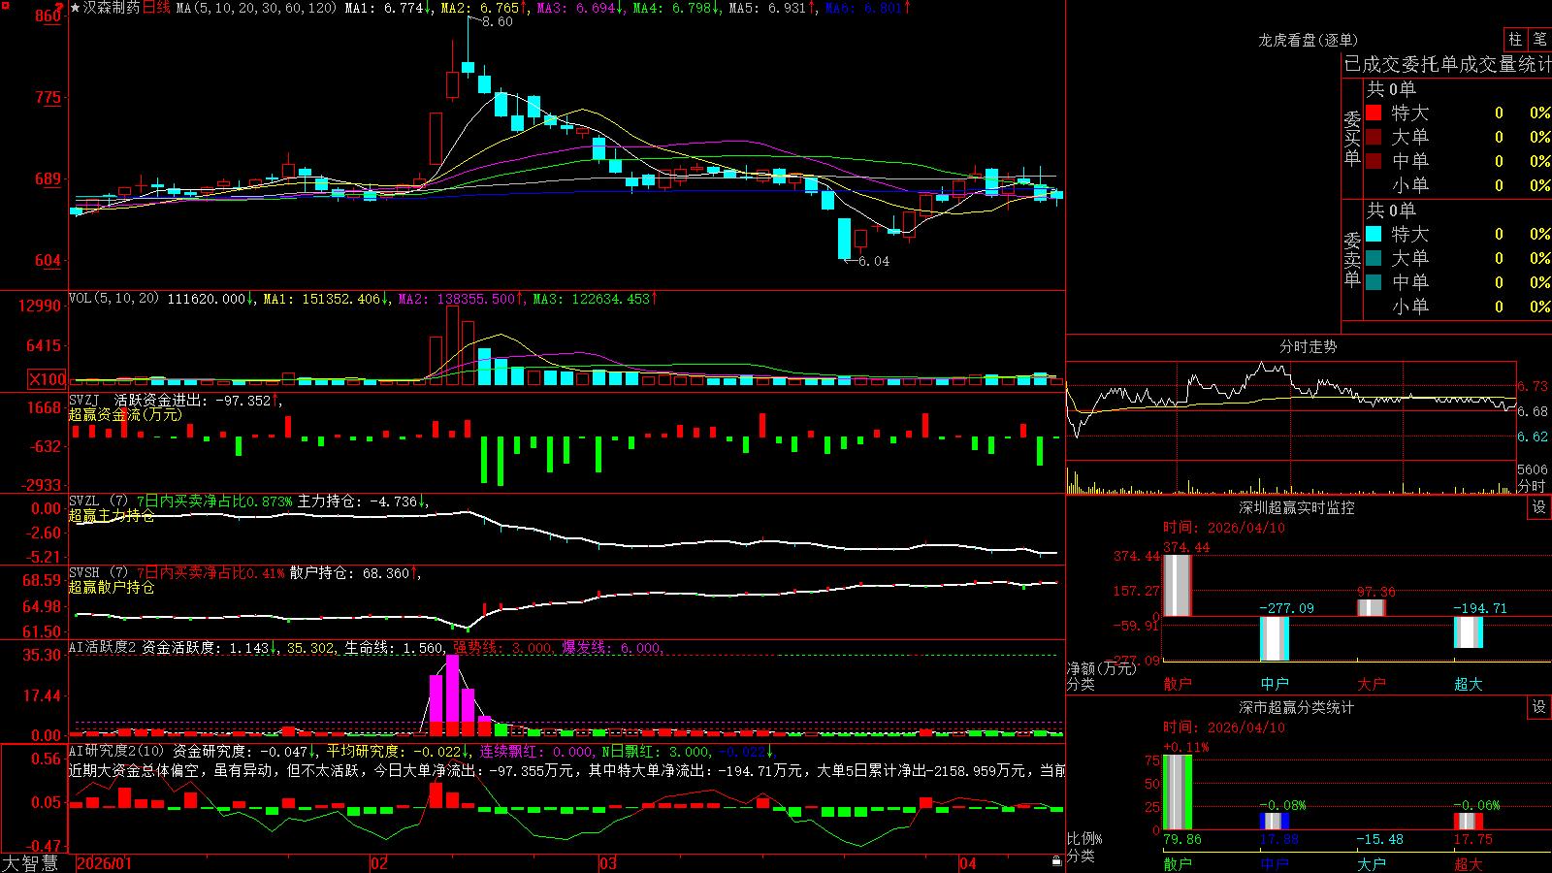This screenshot has width=1552, height=873.
Task: Open 设 settings for 深市超赢分类统计
Action: coord(1539,707)
